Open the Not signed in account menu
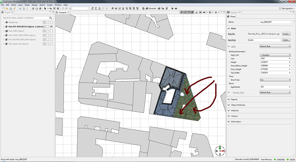The height and width of the screenshot is (162, 296). click(x=287, y=8)
